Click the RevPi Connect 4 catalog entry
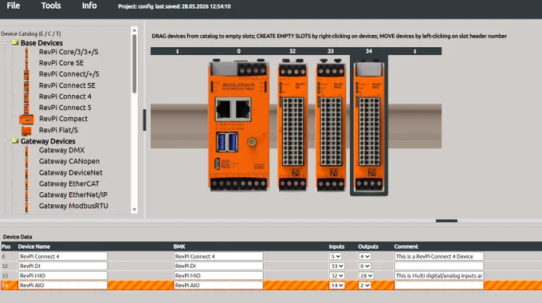Image resolution: width=542 pixels, height=303 pixels. [65, 96]
